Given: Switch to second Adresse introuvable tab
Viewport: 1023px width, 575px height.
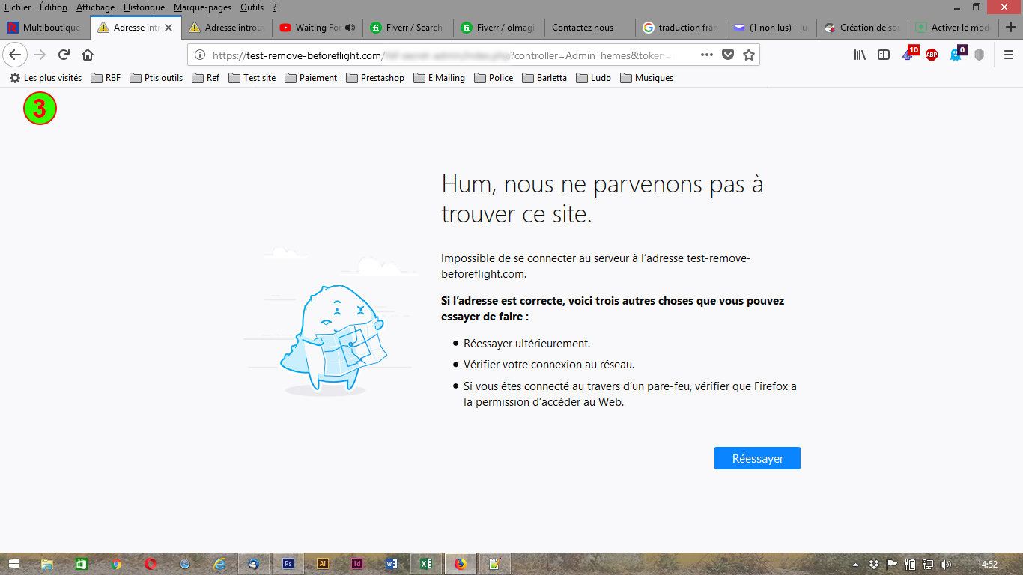Looking at the screenshot, I should (x=227, y=28).
